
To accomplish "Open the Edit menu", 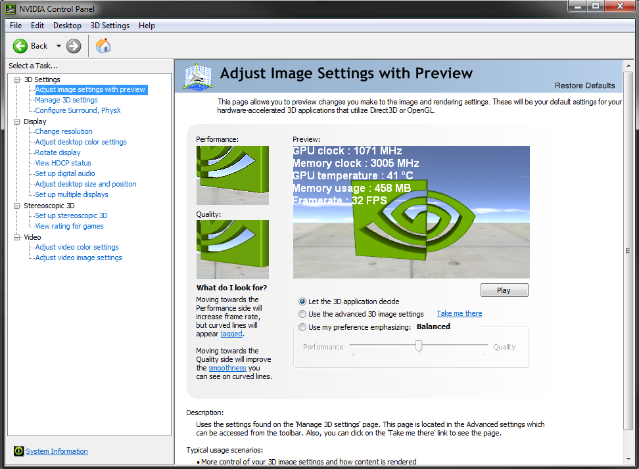I will point(37,26).
